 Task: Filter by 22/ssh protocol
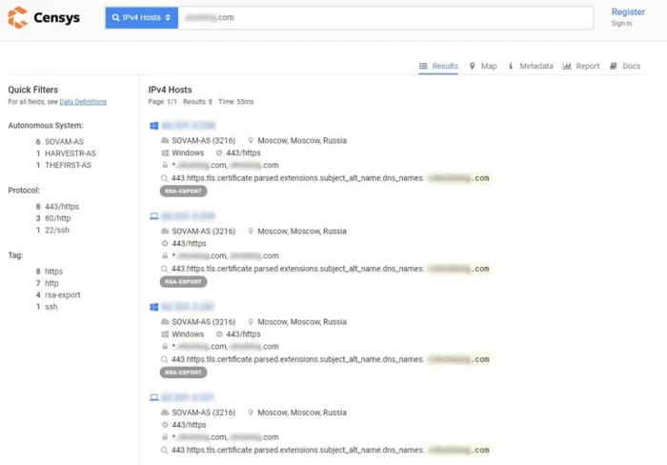[x=57, y=230]
